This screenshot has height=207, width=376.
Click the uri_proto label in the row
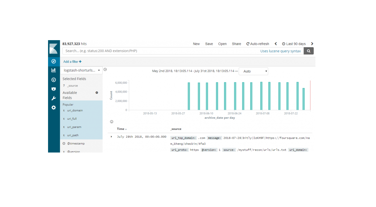[179, 150]
